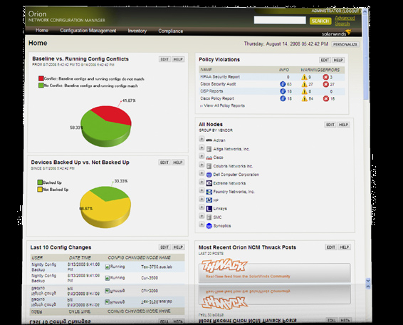Expand the Adtran vendor group
The height and width of the screenshot is (325, 403).
[x=201, y=139]
